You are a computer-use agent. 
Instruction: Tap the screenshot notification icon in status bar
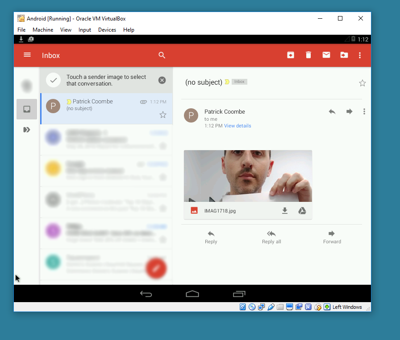click(x=31, y=39)
